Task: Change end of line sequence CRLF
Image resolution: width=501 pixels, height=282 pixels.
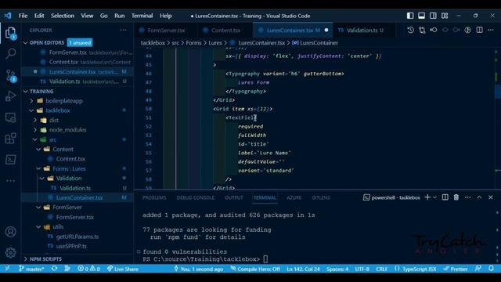Action: tap(381, 269)
